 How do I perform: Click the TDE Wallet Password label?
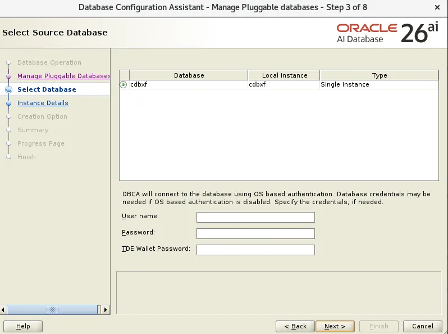tap(156, 249)
